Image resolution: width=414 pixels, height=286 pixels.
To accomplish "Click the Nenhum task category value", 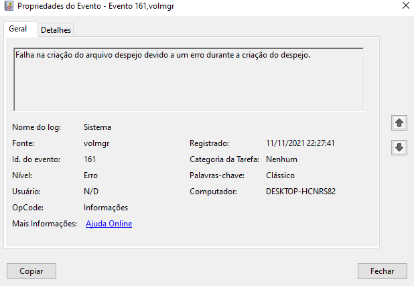I will 281,159.
